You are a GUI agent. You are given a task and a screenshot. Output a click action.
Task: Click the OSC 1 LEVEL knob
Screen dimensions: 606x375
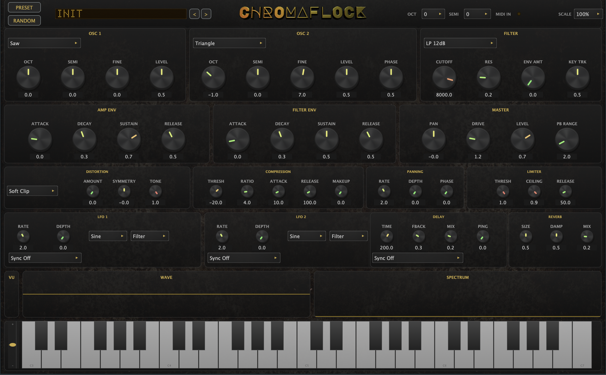pos(161,78)
